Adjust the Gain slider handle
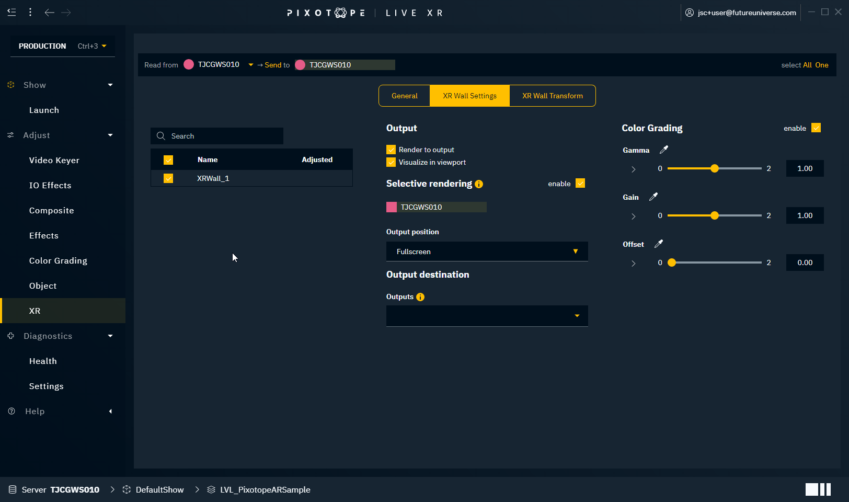 click(x=715, y=215)
